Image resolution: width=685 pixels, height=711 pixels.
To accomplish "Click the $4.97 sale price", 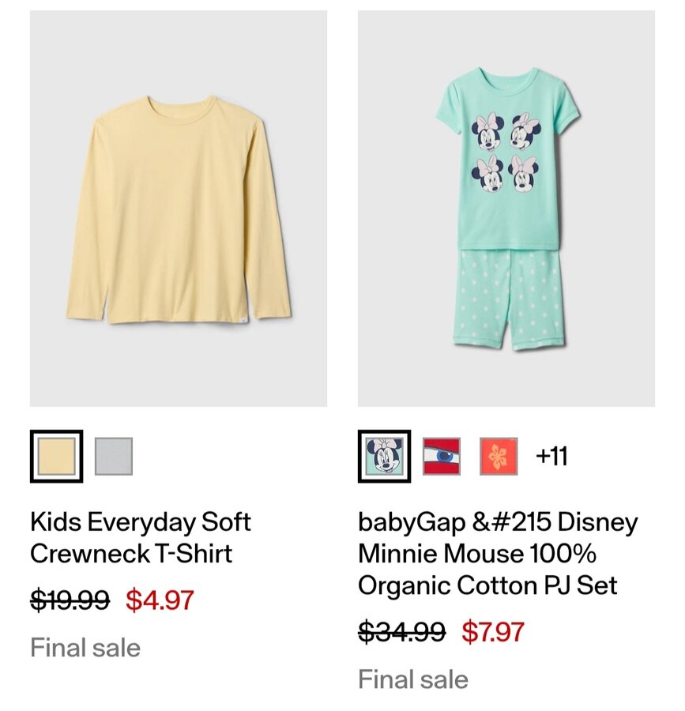I will pyautogui.click(x=160, y=600).
